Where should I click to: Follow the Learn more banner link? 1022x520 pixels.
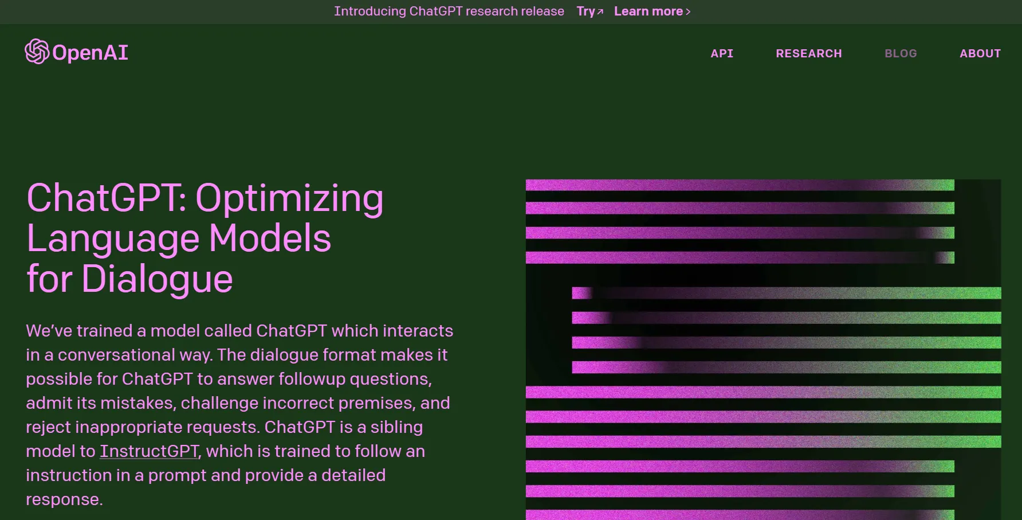648,11
